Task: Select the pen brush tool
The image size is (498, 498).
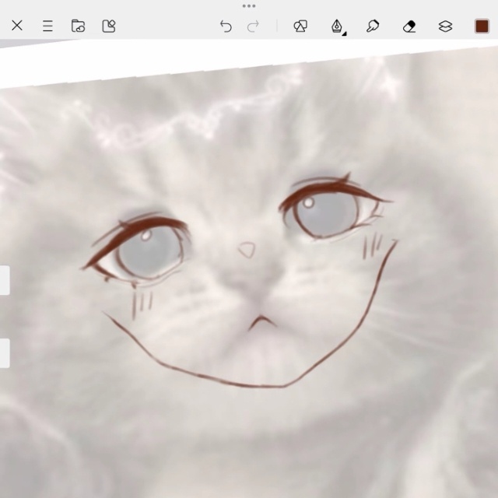Action: point(336,26)
